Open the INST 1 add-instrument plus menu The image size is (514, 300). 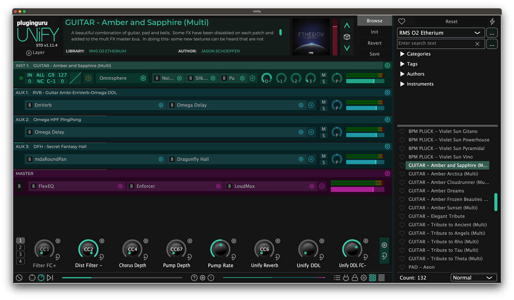pos(88,78)
